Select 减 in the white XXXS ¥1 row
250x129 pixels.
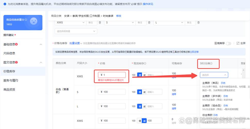coord(144,75)
